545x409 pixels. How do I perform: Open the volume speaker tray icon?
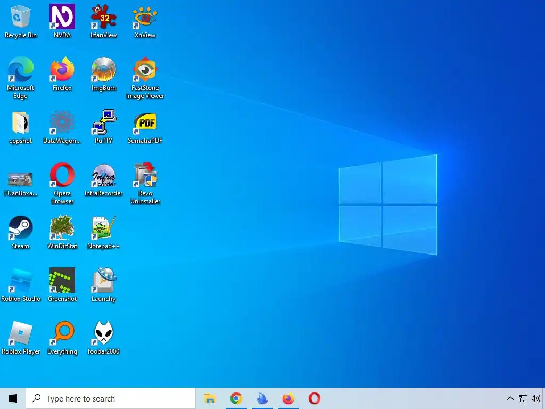pos(535,398)
